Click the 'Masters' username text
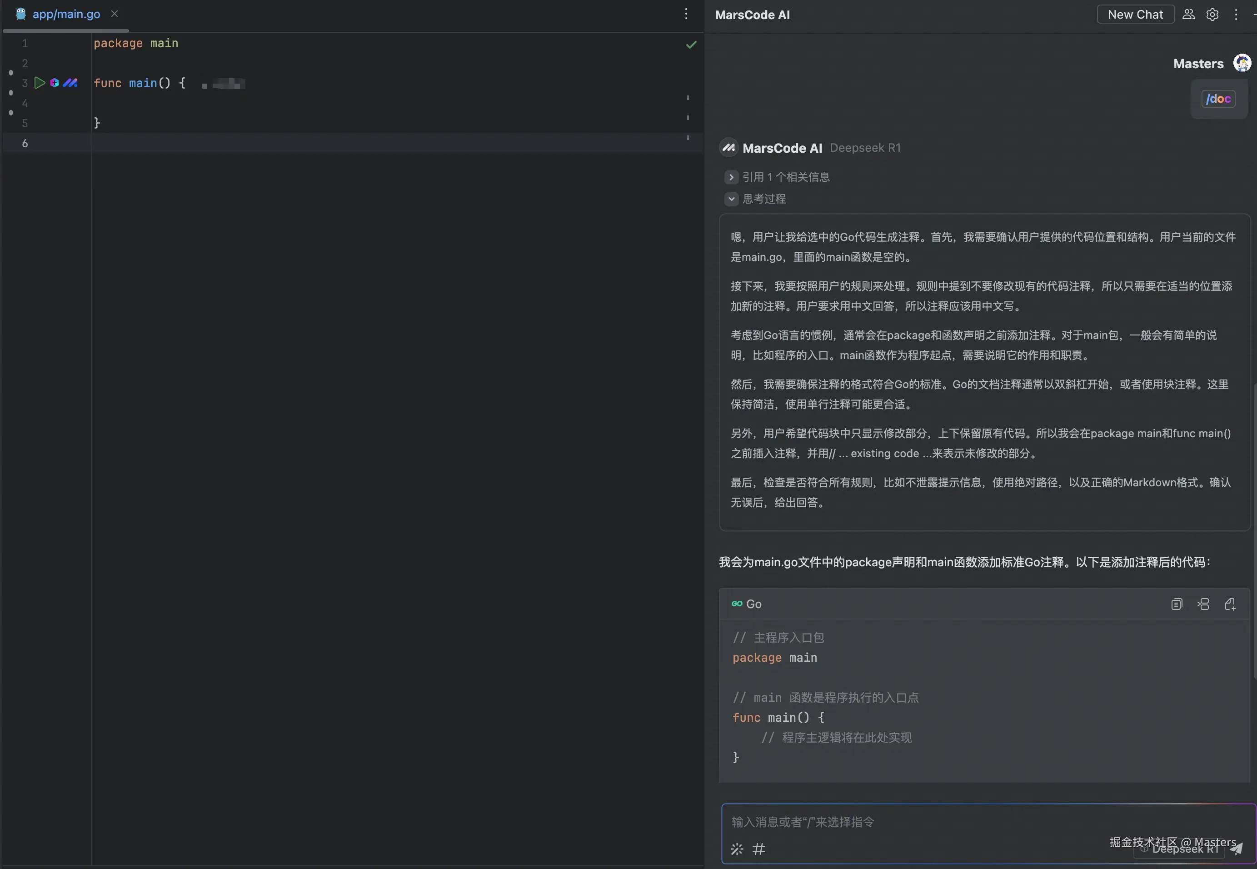 [x=1198, y=64]
